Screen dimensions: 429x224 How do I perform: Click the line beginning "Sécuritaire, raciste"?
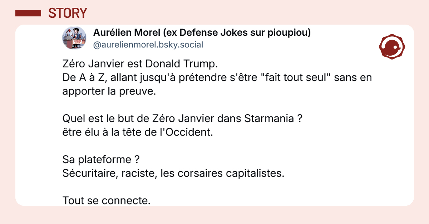point(173,173)
